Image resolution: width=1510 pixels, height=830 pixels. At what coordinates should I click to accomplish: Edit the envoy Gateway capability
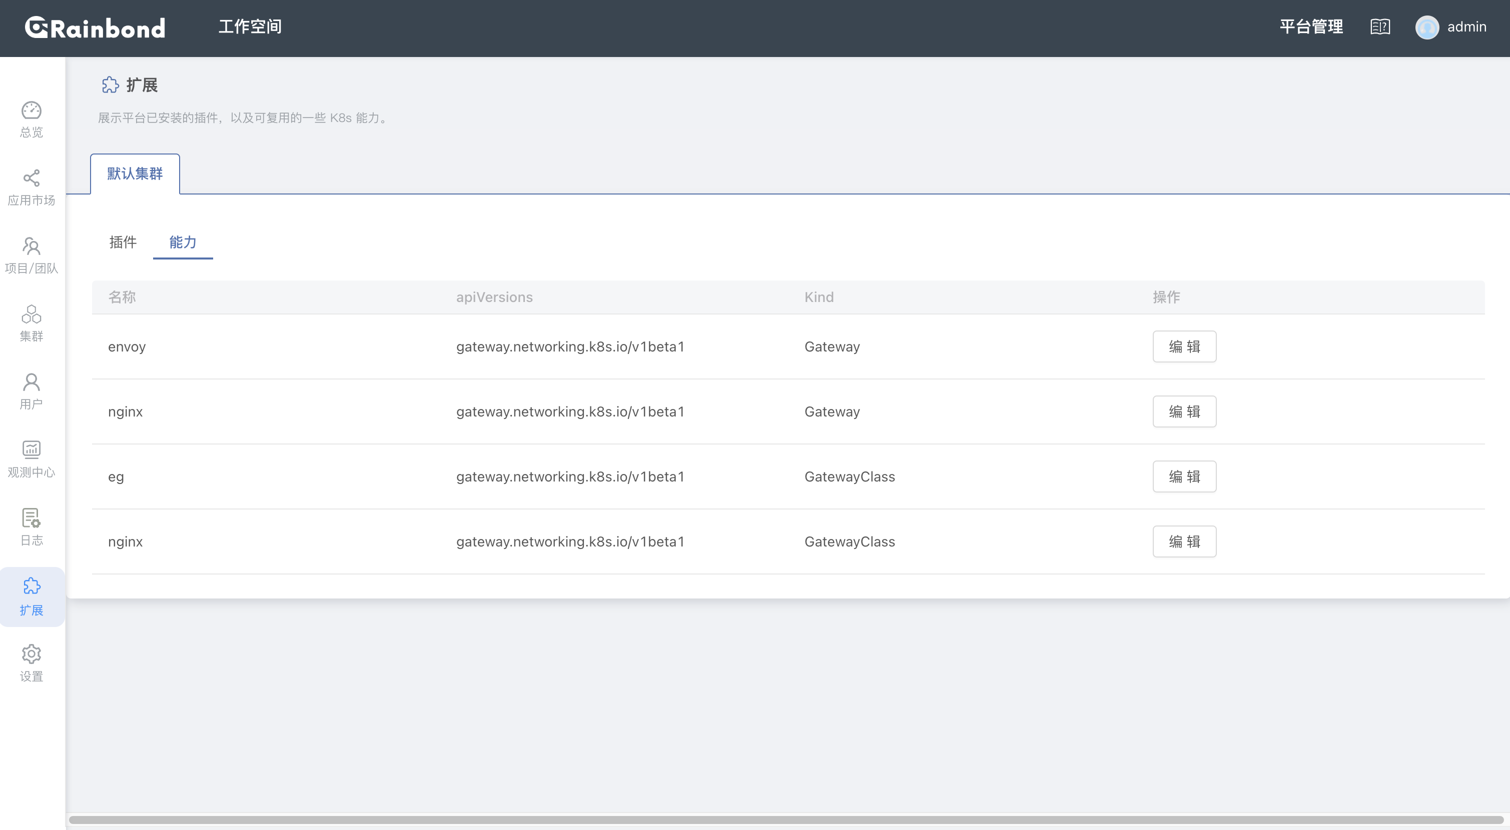tap(1184, 346)
